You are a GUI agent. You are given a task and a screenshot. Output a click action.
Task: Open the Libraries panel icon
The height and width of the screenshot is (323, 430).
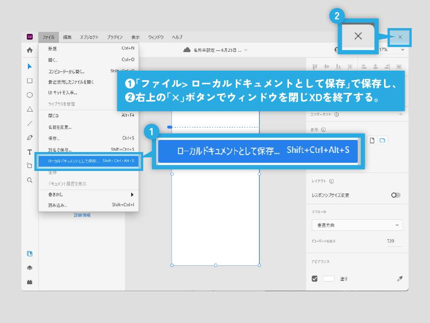pyautogui.click(x=30, y=254)
